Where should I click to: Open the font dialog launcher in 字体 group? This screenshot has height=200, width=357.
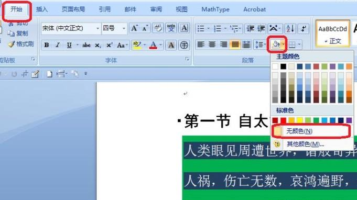click(187, 59)
